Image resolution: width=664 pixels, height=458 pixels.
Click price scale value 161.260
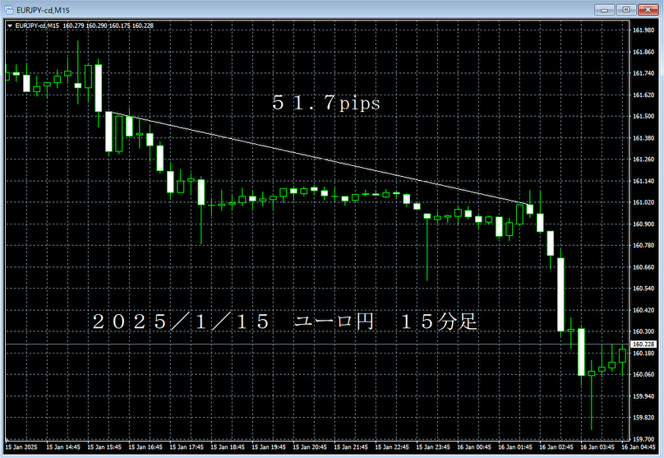tap(643, 160)
